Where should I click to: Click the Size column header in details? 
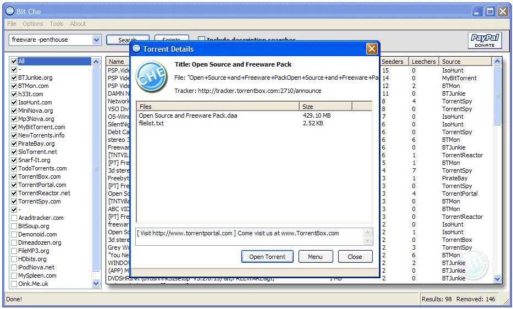pyautogui.click(x=326, y=106)
